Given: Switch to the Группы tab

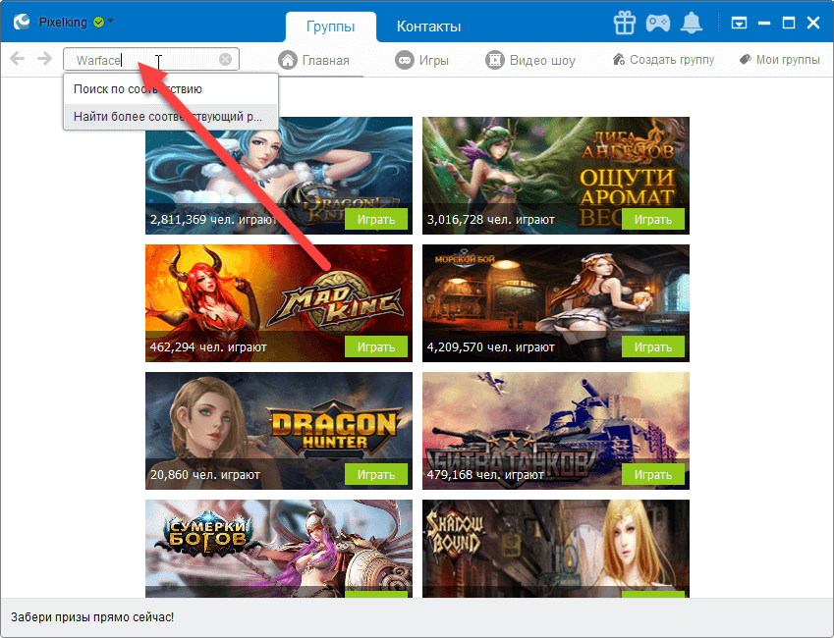Looking at the screenshot, I should tap(330, 27).
